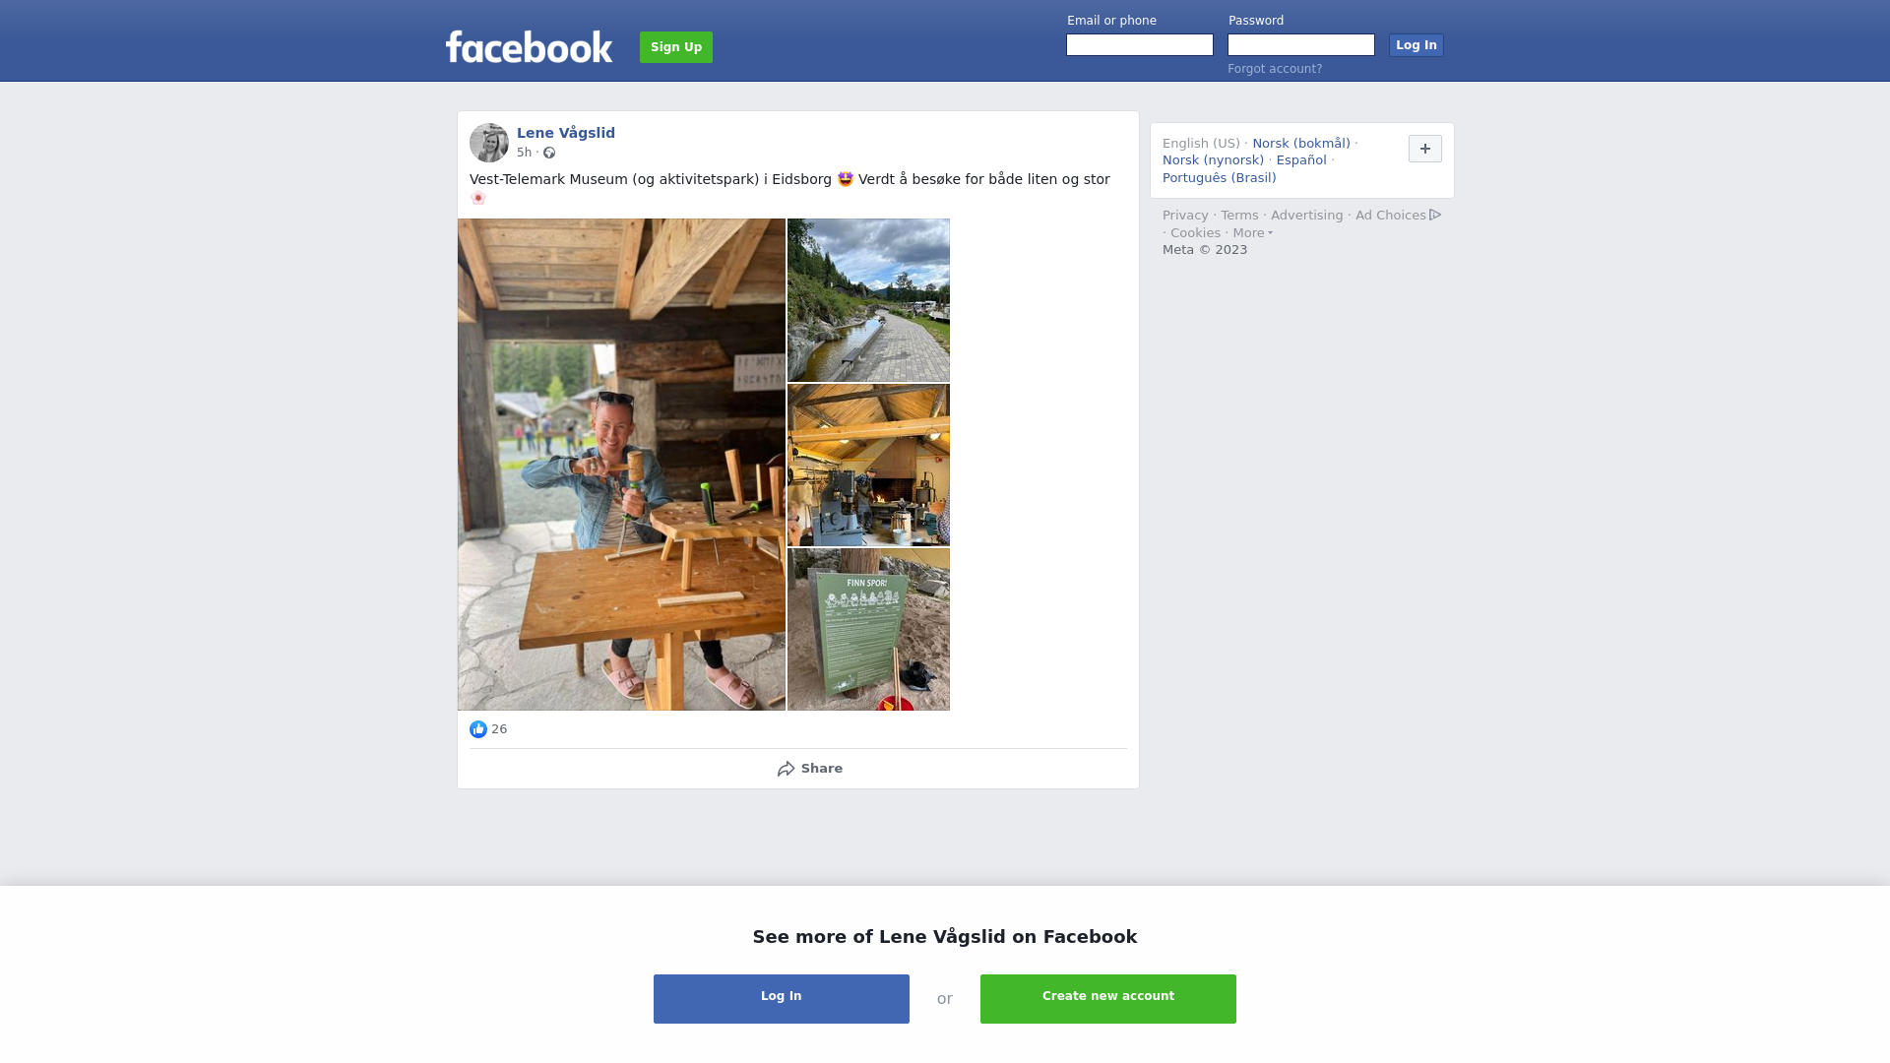Open the Finn Spor sign photo
Image resolution: width=1890 pixels, height=1063 pixels.
[x=868, y=630]
